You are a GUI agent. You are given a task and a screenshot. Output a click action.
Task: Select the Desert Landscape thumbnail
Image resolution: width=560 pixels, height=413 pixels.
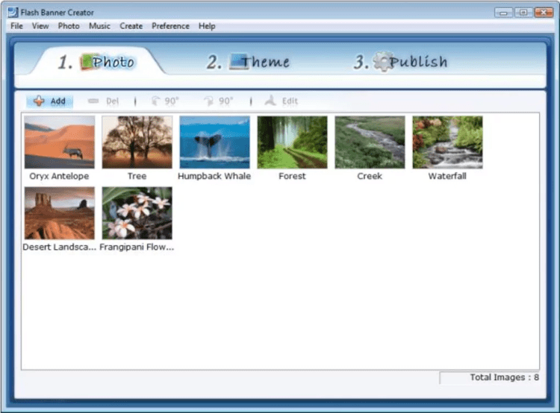60,213
